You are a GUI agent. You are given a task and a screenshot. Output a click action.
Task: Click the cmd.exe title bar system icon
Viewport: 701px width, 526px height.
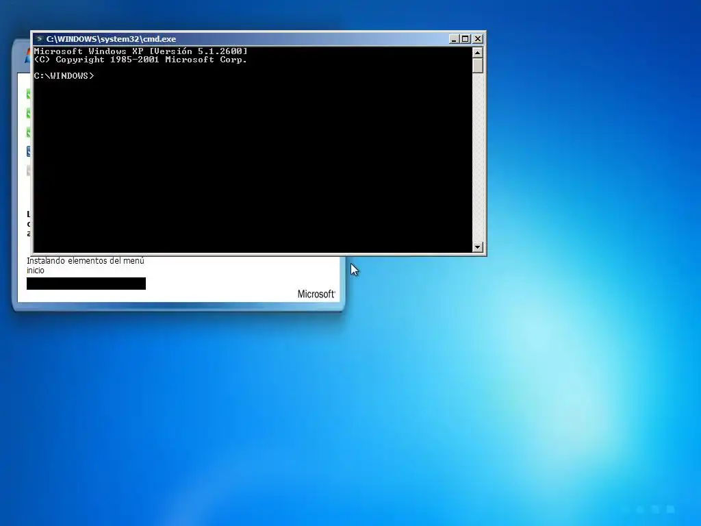pyautogui.click(x=39, y=39)
